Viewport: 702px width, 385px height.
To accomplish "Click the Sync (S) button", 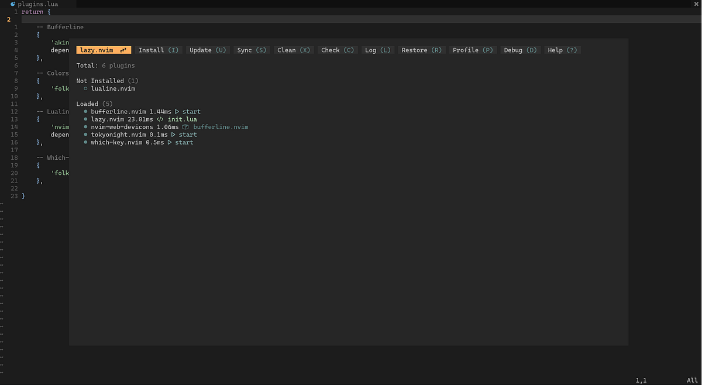I will (251, 50).
